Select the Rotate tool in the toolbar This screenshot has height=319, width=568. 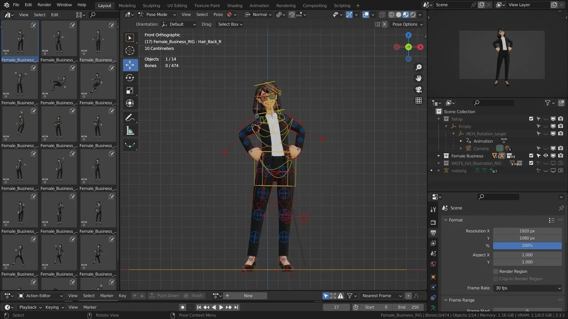[130, 78]
